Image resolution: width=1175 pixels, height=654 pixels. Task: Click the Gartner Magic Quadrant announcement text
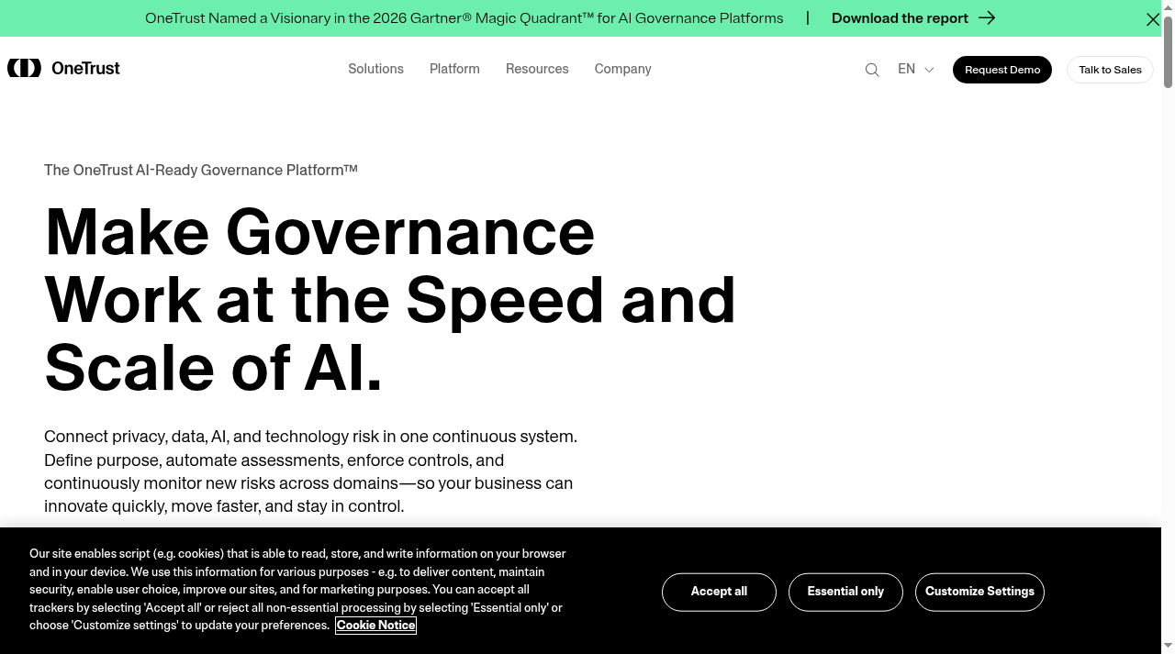(x=464, y=18)
